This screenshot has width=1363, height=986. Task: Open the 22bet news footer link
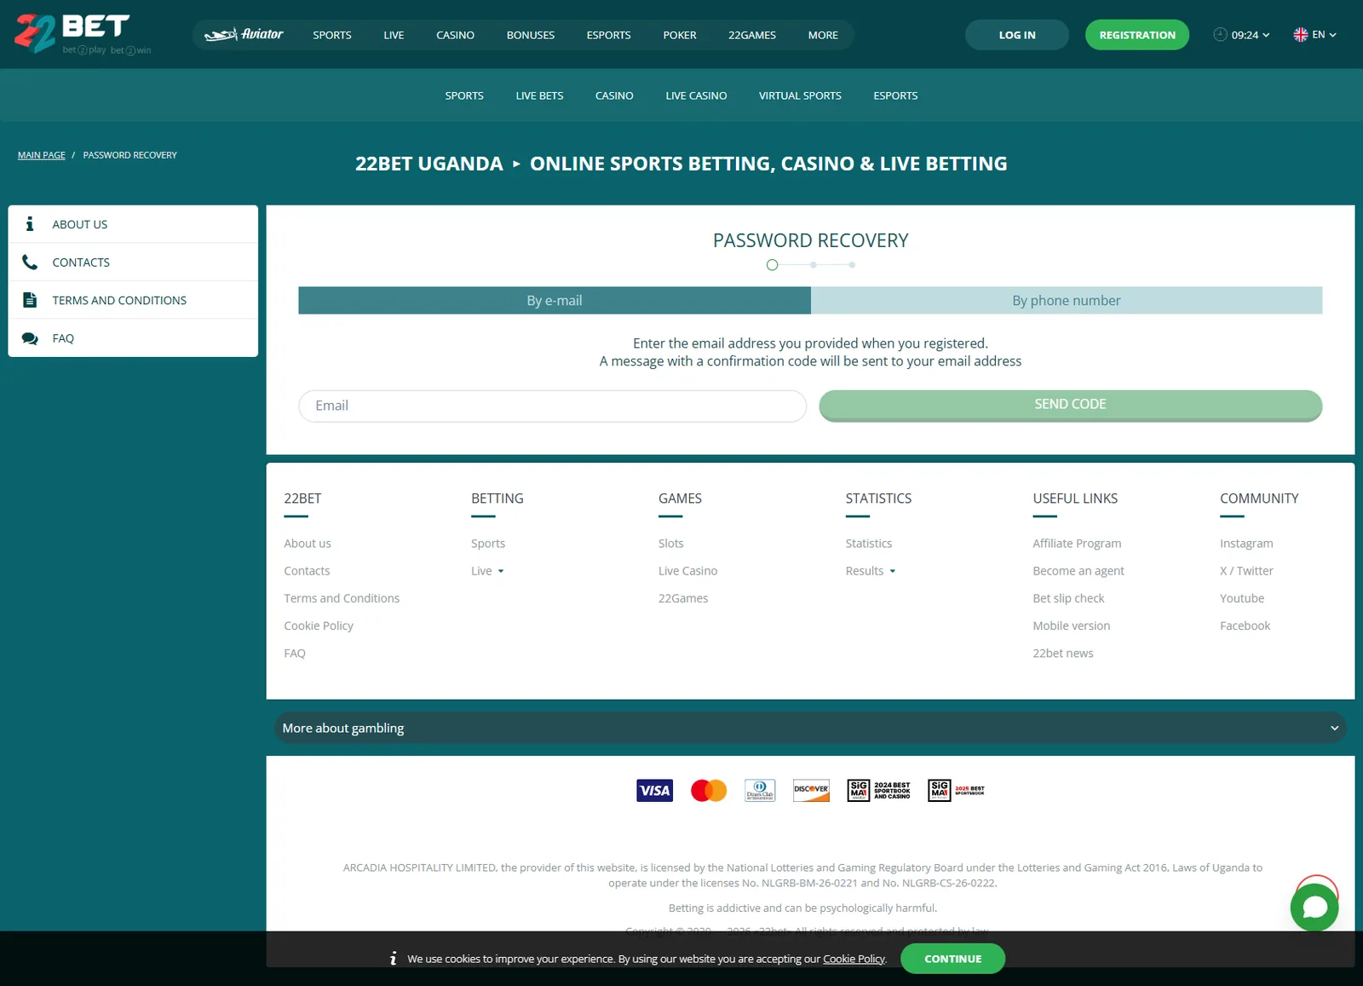[x=1063, y=654]
